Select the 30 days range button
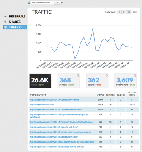The width and height of the screenshot is (142, 152). pos(129,12)
